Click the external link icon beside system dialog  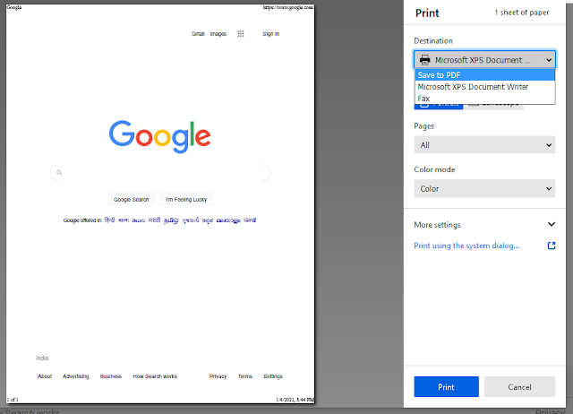(x=552, y=246)
